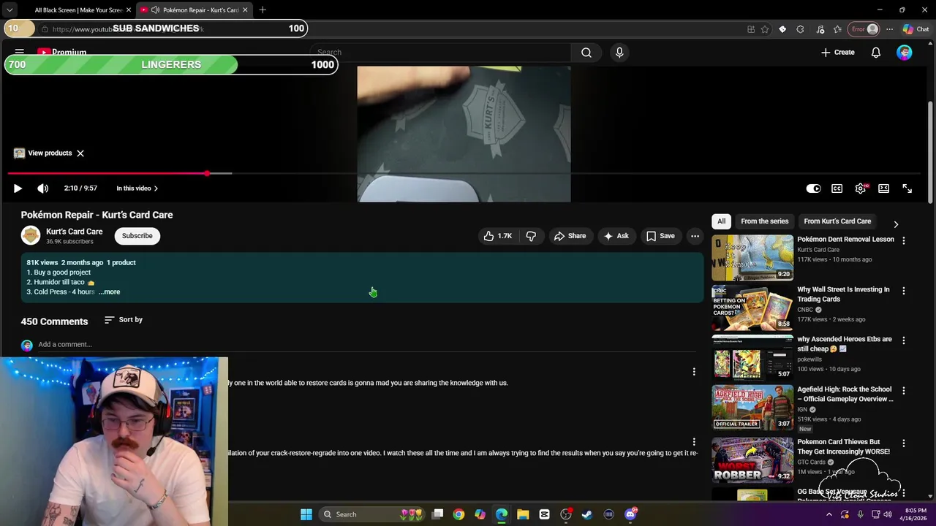Image resolution: width=936 pixels, height=526 pixels.
Task: Open Kurt's Card Care channel name link
Action: (75, 232)
